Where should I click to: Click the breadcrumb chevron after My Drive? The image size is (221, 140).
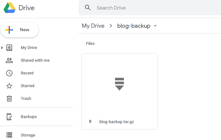111,26
